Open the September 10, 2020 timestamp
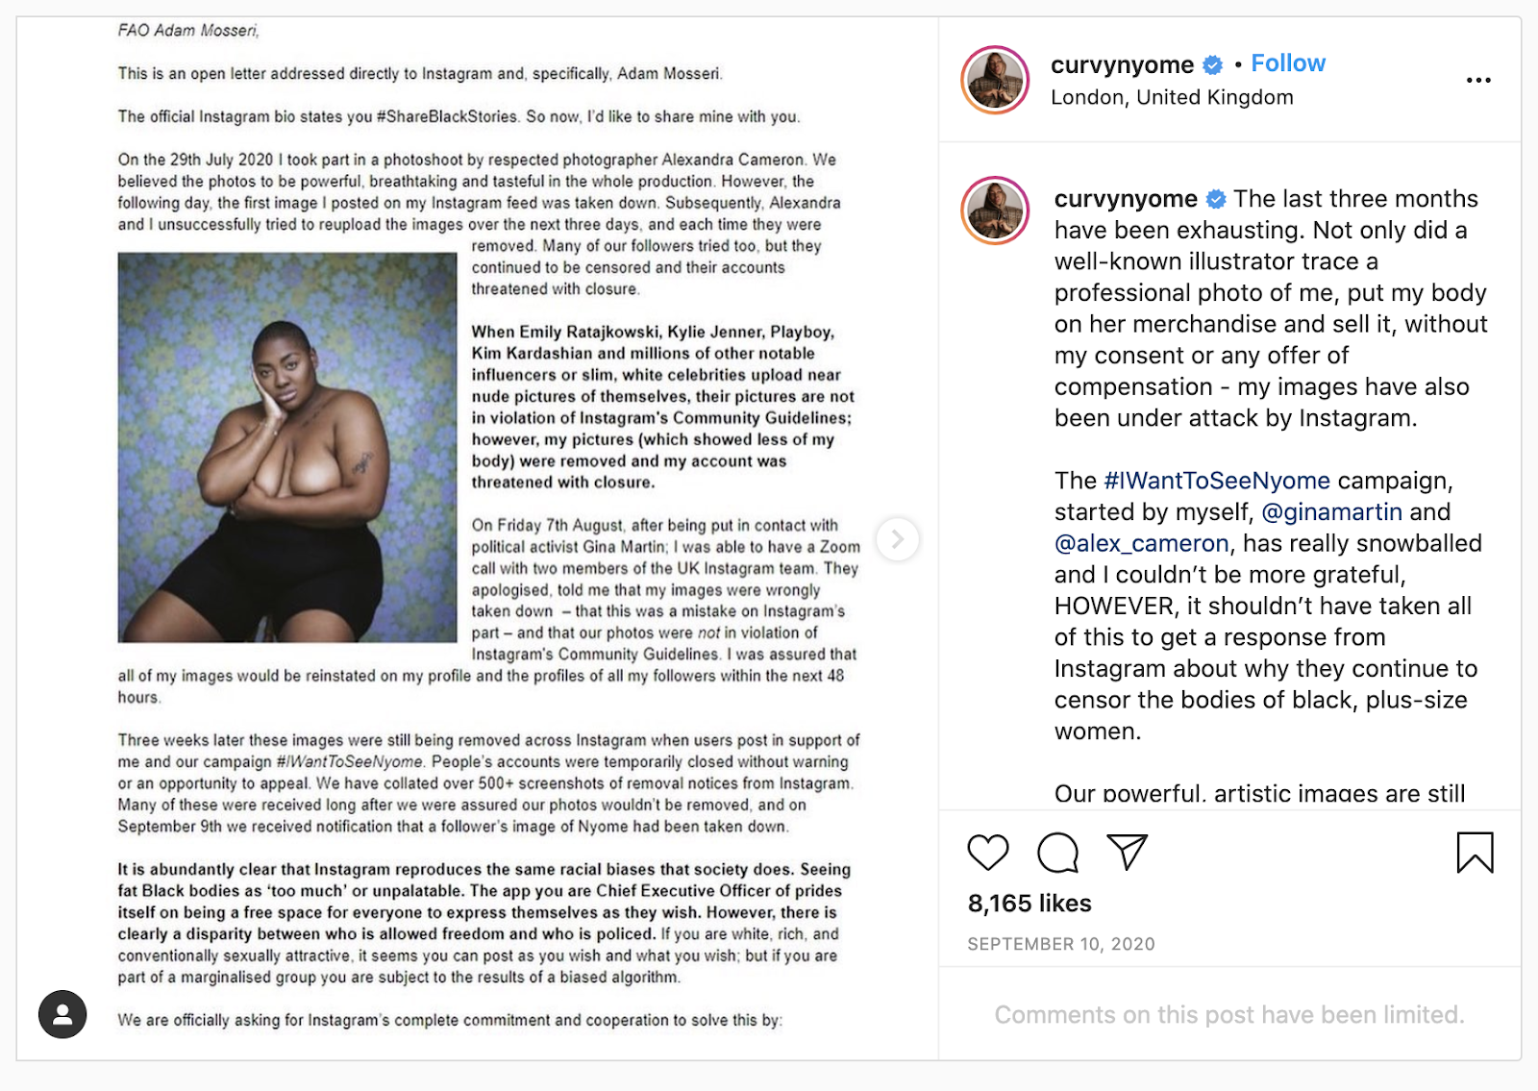Image resolution: width=1538 pixels, height=1091 pixels. click(1061, 944)
